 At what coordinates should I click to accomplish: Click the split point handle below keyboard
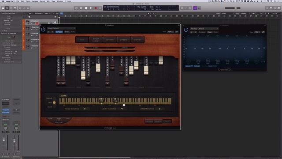click(x=124, y=105)
